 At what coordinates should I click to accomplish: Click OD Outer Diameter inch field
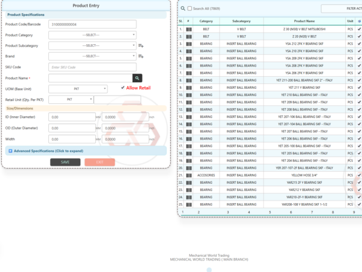pyautogui.click(x=125, y=128)
